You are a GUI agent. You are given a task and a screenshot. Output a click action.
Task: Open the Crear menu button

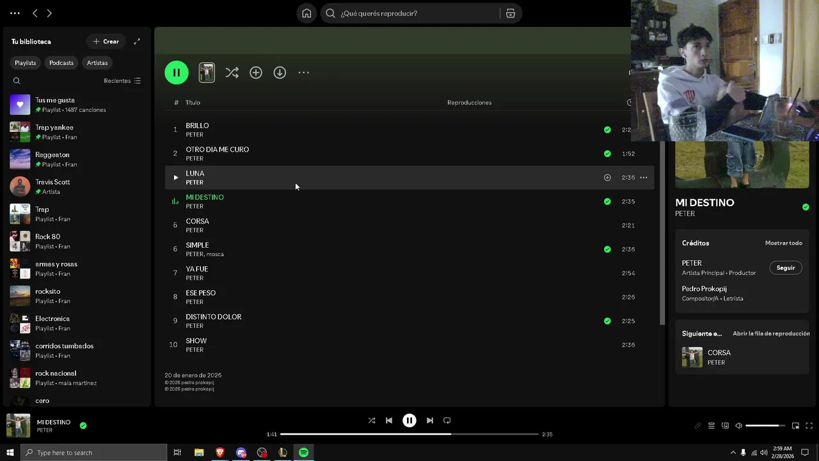[x=106, y=42]
